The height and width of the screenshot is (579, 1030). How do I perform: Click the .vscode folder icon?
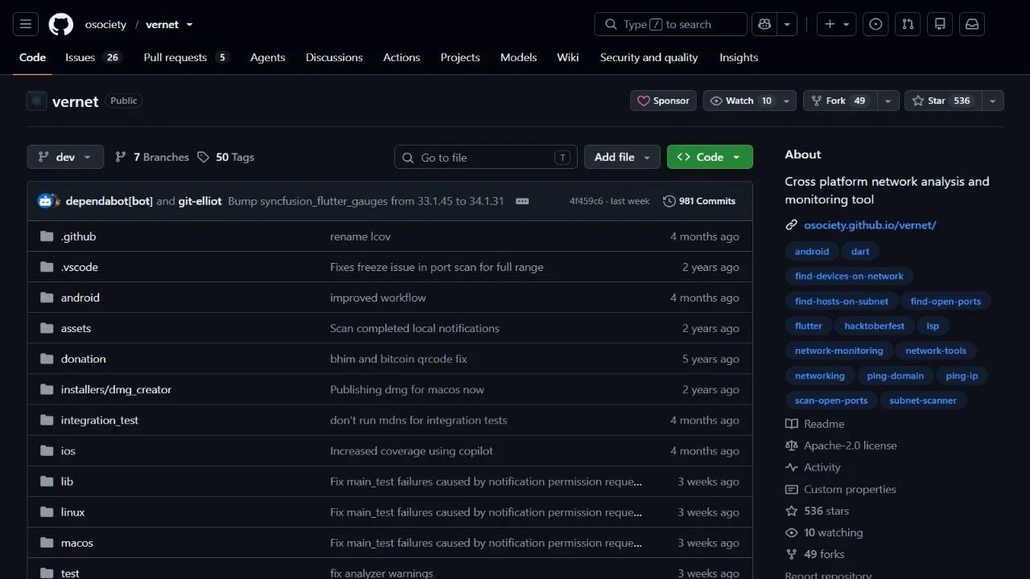(47, 267)
